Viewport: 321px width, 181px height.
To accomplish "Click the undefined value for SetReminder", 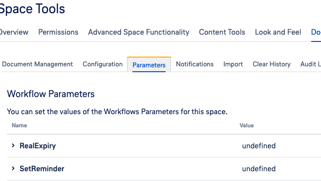I will 259,169.
